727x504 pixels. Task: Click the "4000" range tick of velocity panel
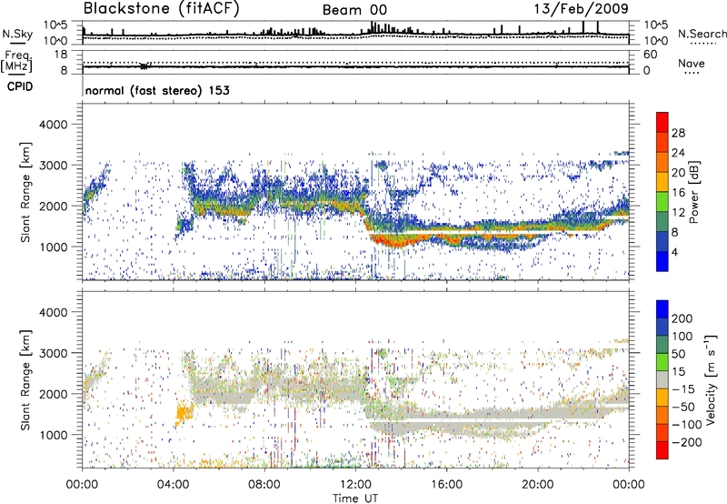(53, 312)
